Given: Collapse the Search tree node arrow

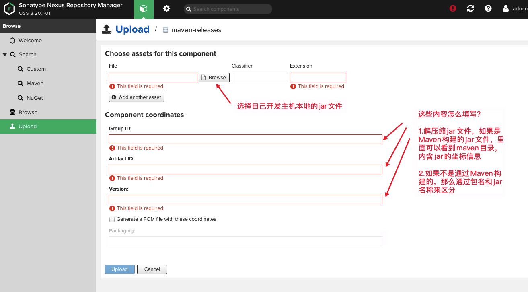Looking at the screenshot, I should [x=5, y=55].
